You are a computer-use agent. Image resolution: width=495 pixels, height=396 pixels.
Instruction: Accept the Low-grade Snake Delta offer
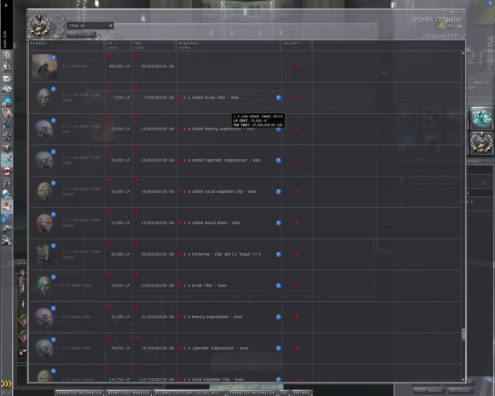[297, 160]
